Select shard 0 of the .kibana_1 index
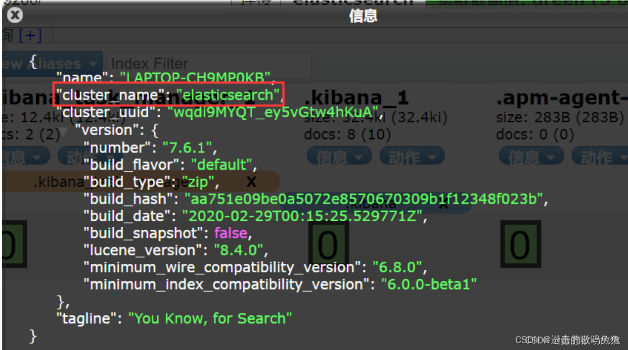This screenshot has width=628, height=350. pos(328,245)
